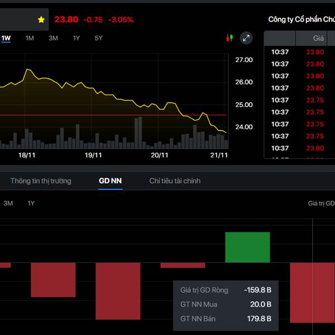335x335 pixels.
Task: Click the Giá column header
Action: coord(319,39)
